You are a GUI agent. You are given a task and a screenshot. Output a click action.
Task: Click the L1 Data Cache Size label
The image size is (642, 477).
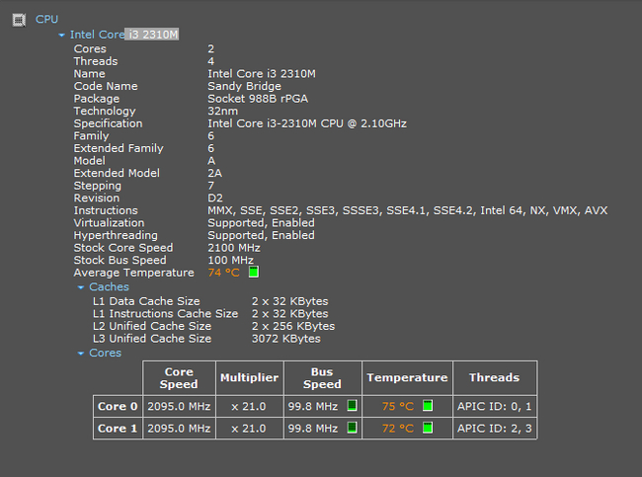(x=146, y=301)
